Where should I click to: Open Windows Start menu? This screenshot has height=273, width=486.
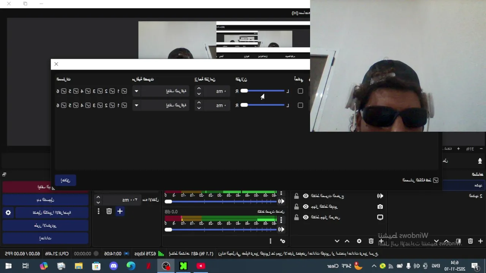click(8, 266)
